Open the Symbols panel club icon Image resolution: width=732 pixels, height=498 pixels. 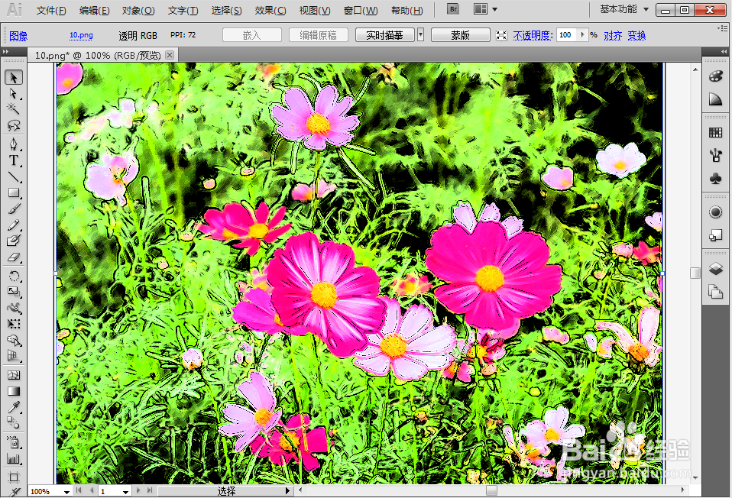pos(716,178)
